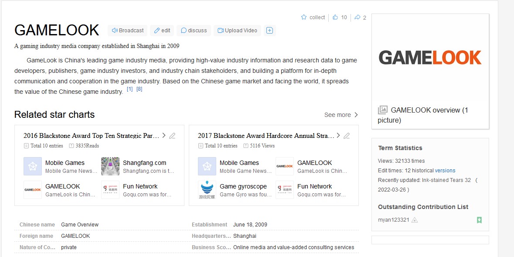The image size is (514, 257).
Task: Click the picture gallery icon
Action: click(x=382, y=110)
